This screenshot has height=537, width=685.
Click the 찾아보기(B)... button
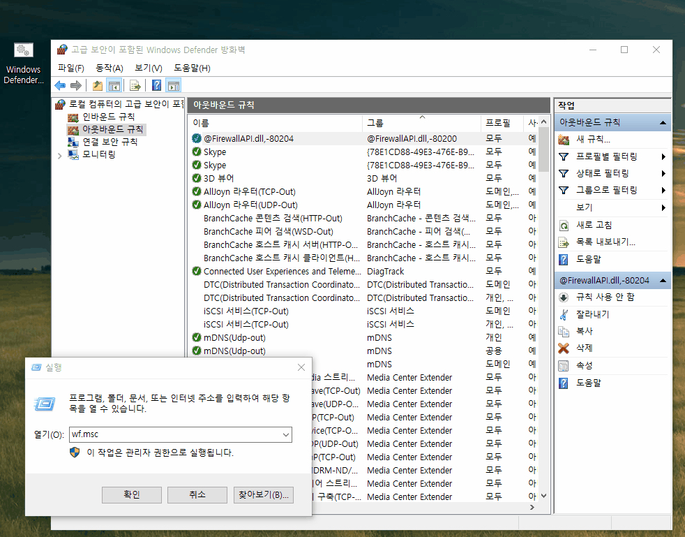[x=264, y=494]
